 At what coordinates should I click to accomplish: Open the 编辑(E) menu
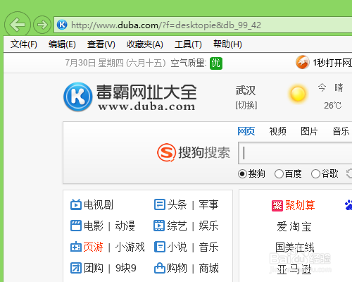tap(62, 44)
